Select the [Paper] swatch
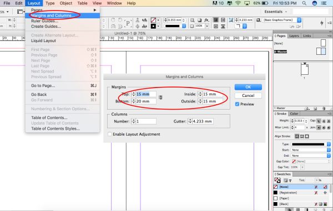This screenshot has width=333, height=211. [301, 198]
